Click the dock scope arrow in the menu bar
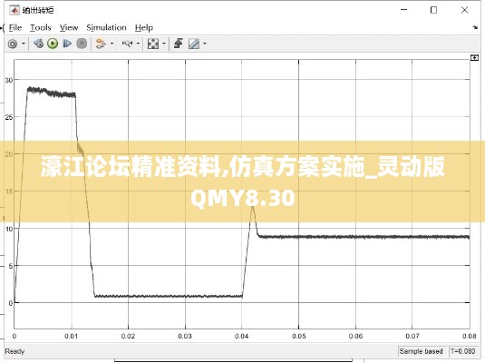 [475, 27]
